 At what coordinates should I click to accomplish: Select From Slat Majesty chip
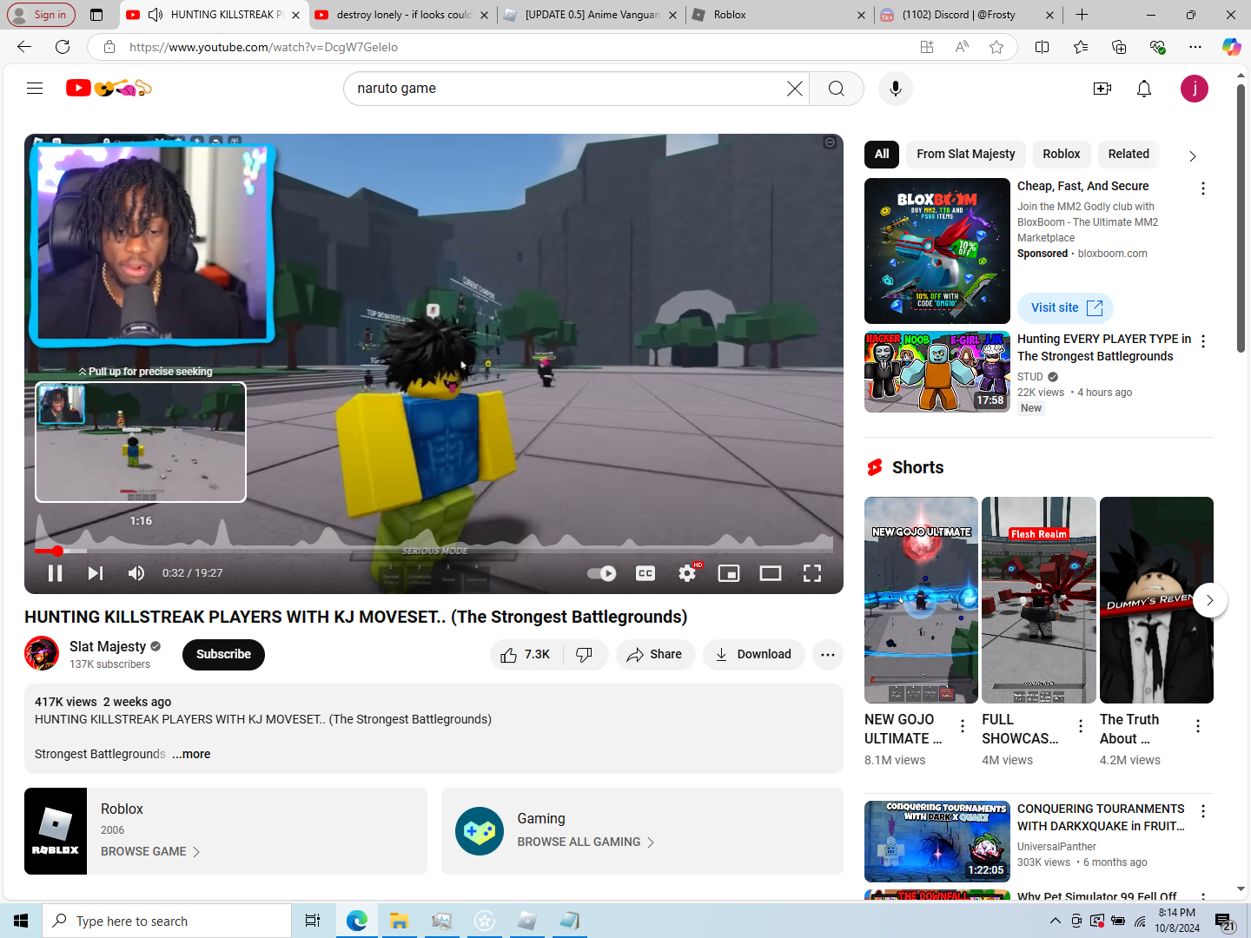click(x=966, y=154)
